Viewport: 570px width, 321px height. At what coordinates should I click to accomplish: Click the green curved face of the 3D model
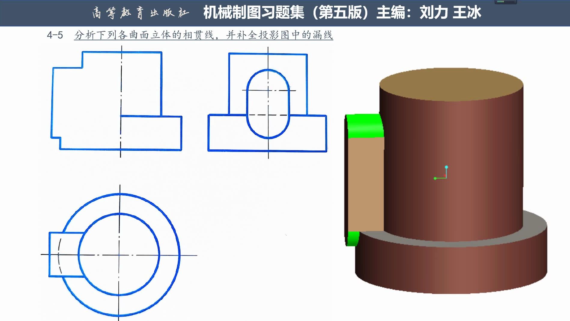pyautogui.click(x=365, y=125)
